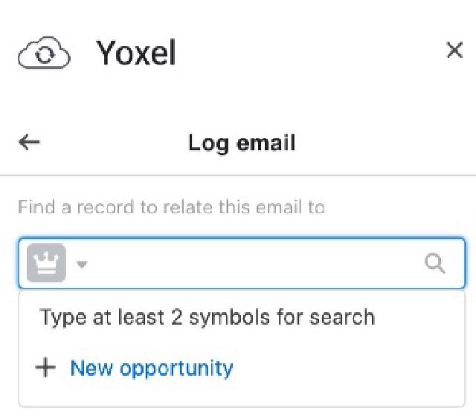Click the plus icon beside New opportunity
The height and width of the screenshot is (419, 476).
(45, 368)
